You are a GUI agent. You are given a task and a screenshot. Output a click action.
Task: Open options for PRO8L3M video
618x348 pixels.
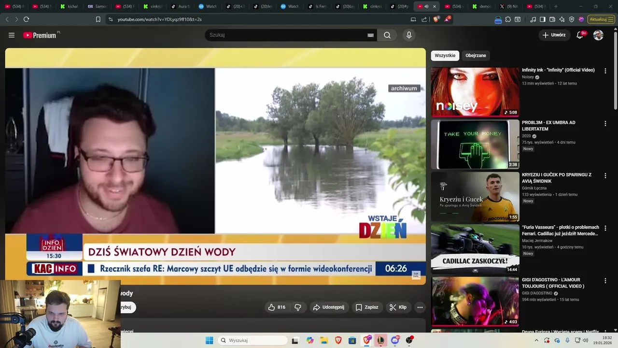click(605, 123)
